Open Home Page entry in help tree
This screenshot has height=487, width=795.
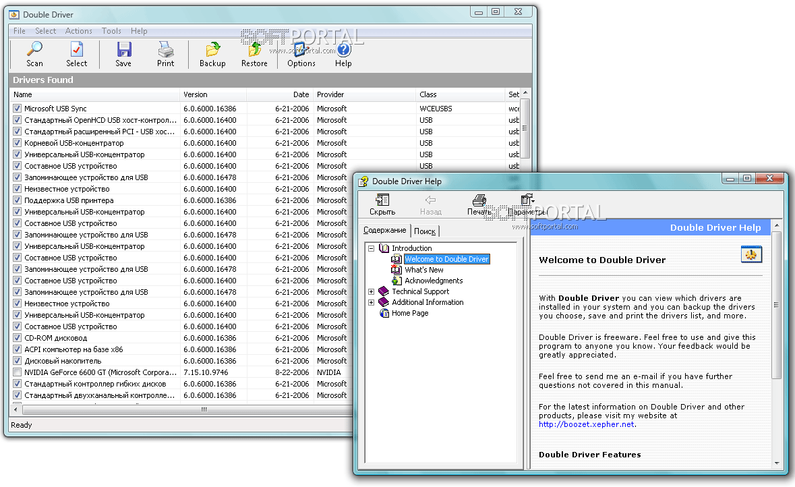tap(410, 313)
